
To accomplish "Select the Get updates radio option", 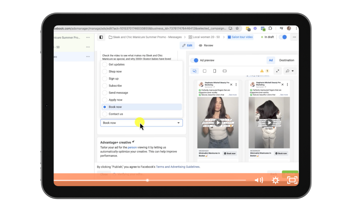I will pos(105,64).
